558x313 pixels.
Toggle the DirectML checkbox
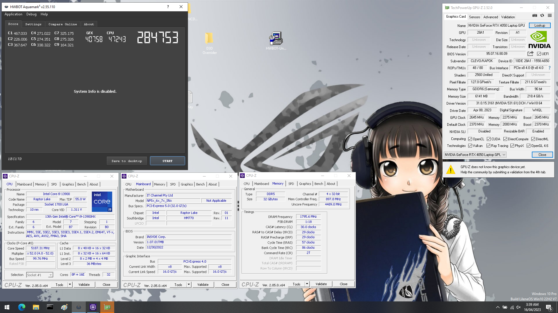pos(533,139)
